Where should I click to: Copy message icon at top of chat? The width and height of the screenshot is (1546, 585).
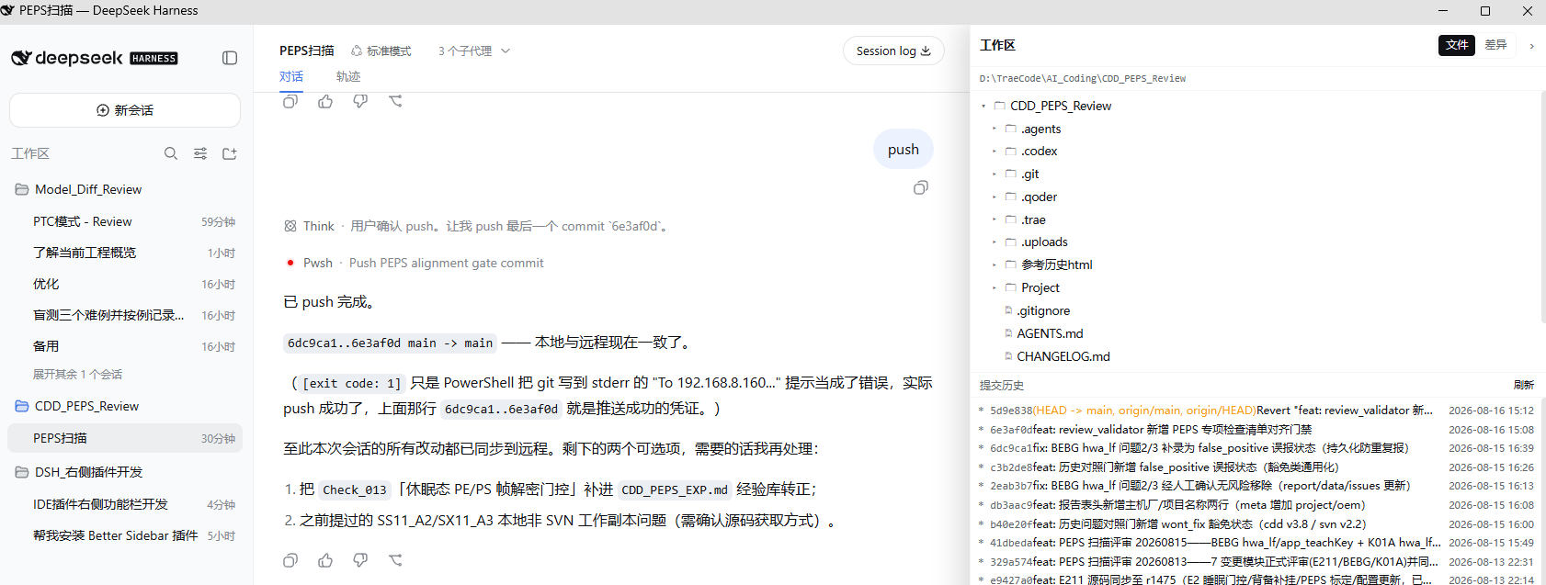(x=290, y=101)
